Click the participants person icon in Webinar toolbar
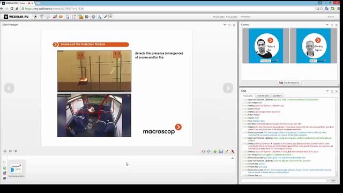This screenshot has width=343, height=193. tap(100, 17)
